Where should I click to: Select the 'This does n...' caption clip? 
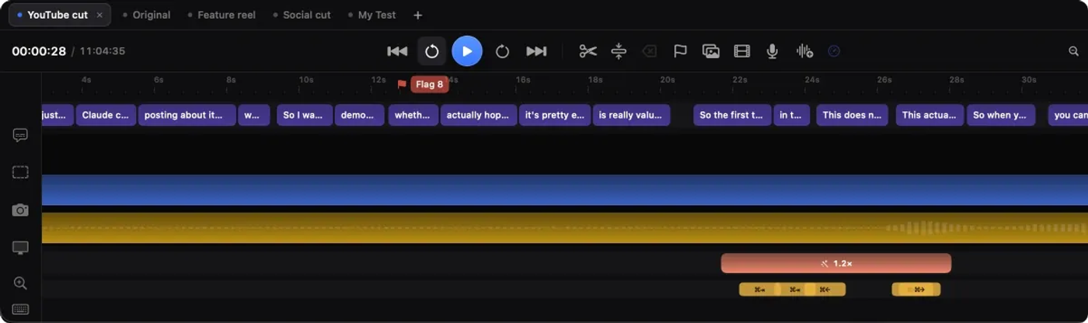(x=852, y=115)
